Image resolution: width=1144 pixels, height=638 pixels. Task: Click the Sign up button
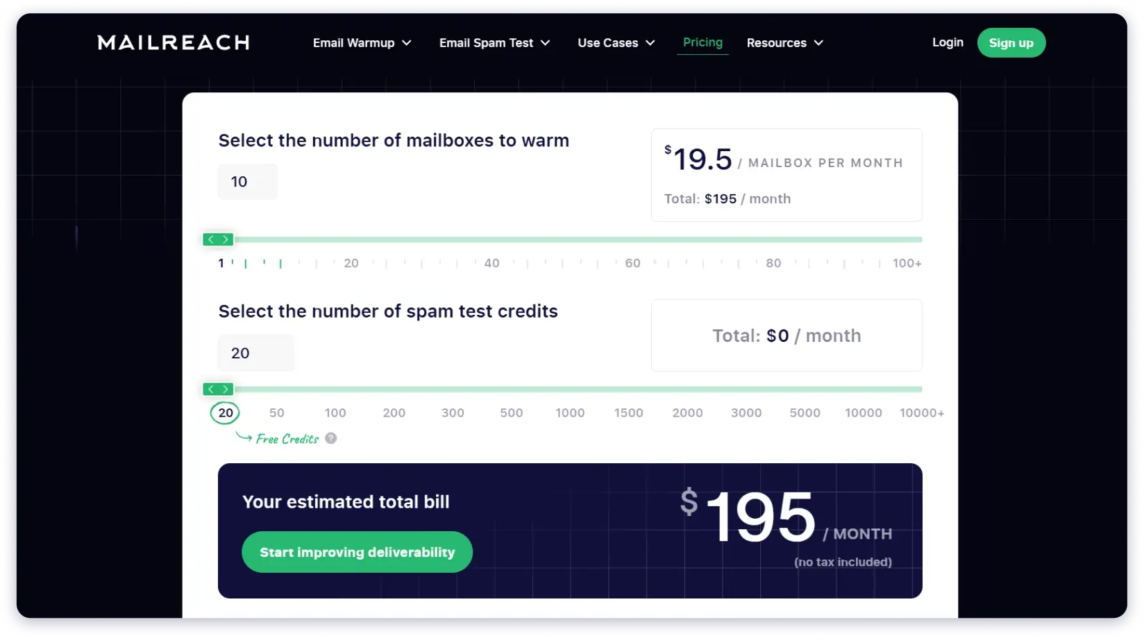pyautogui.click(x=1011, y=42)
